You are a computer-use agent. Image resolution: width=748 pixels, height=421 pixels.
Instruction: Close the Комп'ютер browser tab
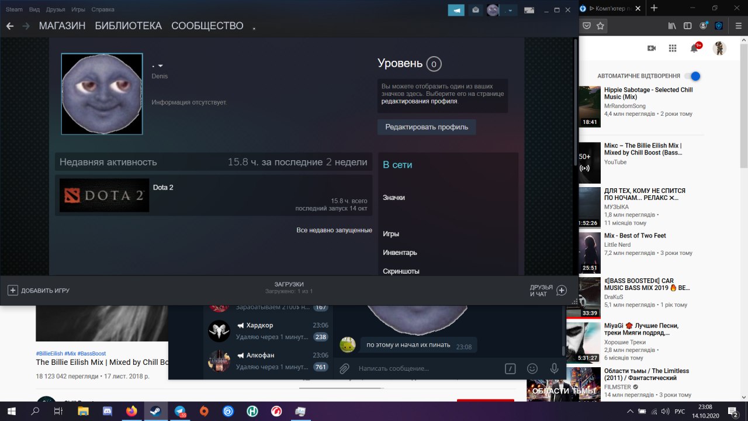click(x=639, y=8)
